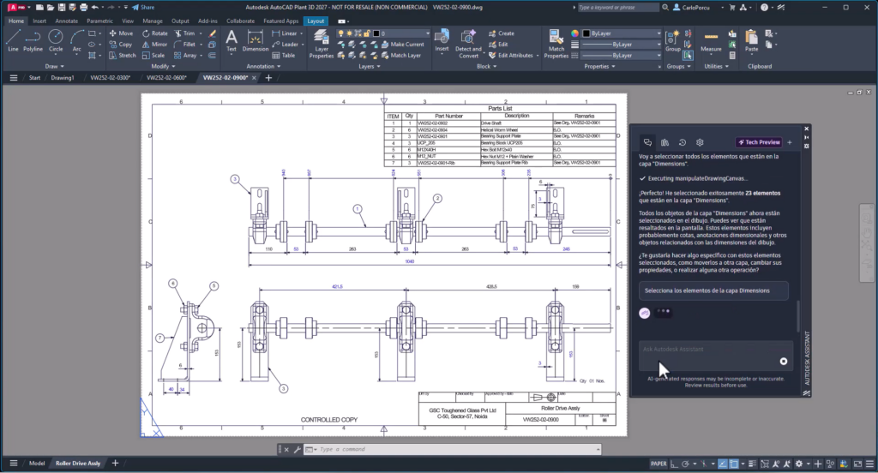Click the Match Layer button

pyautogui.click(x=401, y=56)
